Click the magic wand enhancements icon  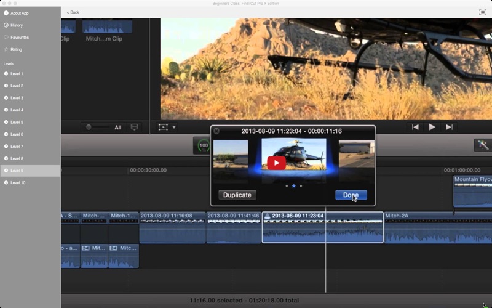pos(483,145)
